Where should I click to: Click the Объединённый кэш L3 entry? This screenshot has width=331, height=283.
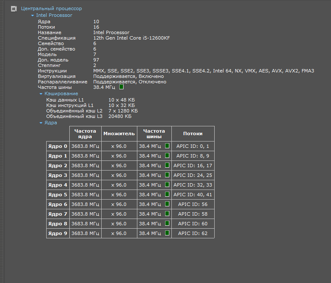point(74,116)
